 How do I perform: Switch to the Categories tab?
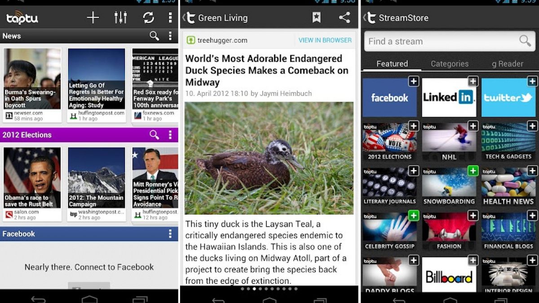point(450,64)
